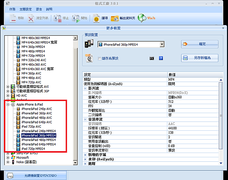Open the 說明 menu
The image size is (228, 180).
pos(49,9)
